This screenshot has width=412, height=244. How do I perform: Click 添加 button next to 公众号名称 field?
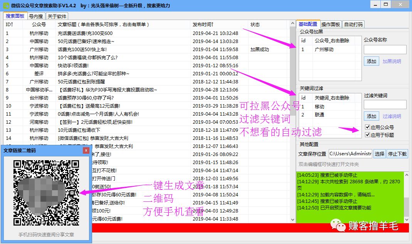(371, 61)
